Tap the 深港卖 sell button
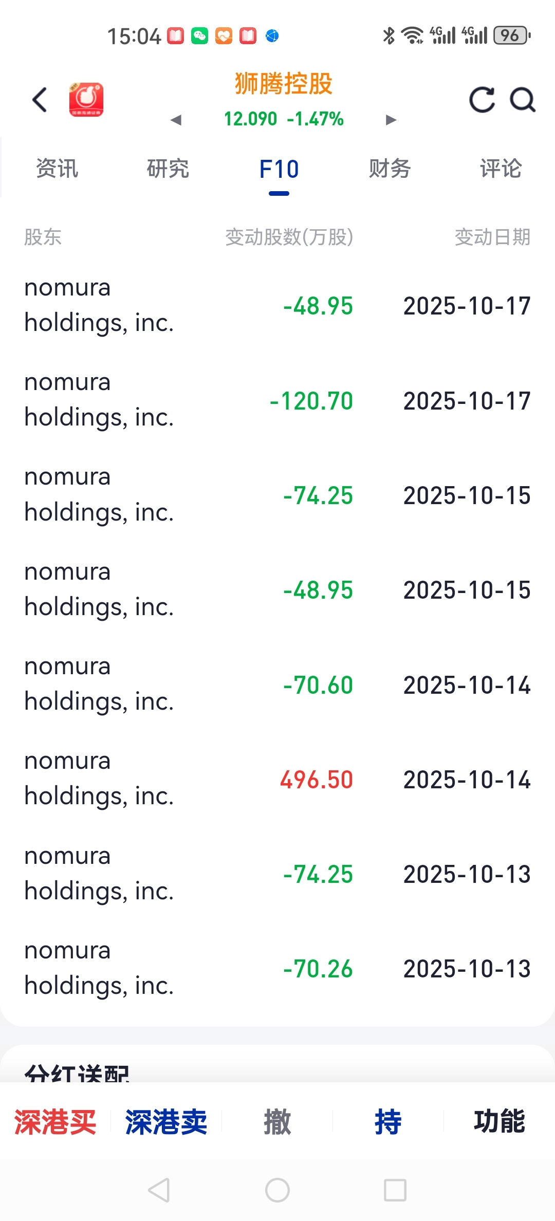The height and width of the screenshot is (1221, 555). click(x=166, y=1121)
